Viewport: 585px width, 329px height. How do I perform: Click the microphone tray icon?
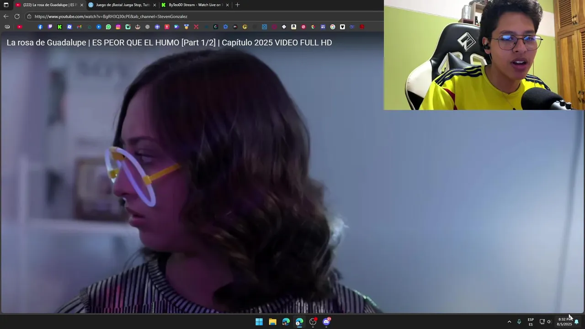(519, 322)
